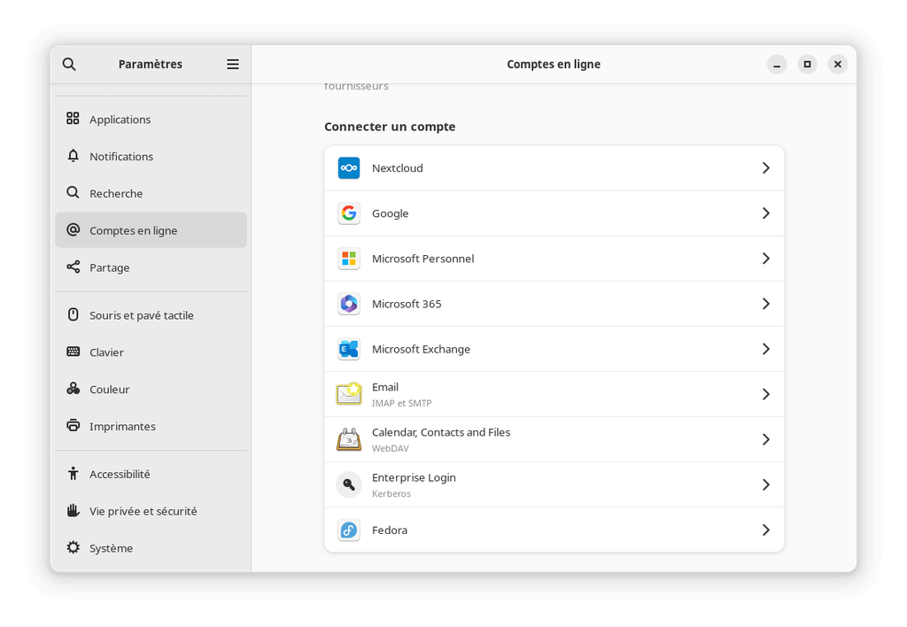Expand the Microsoft Personnel row chevron
Image resolution: width=907 pixels, height=627 pixels.
point(766,259)
